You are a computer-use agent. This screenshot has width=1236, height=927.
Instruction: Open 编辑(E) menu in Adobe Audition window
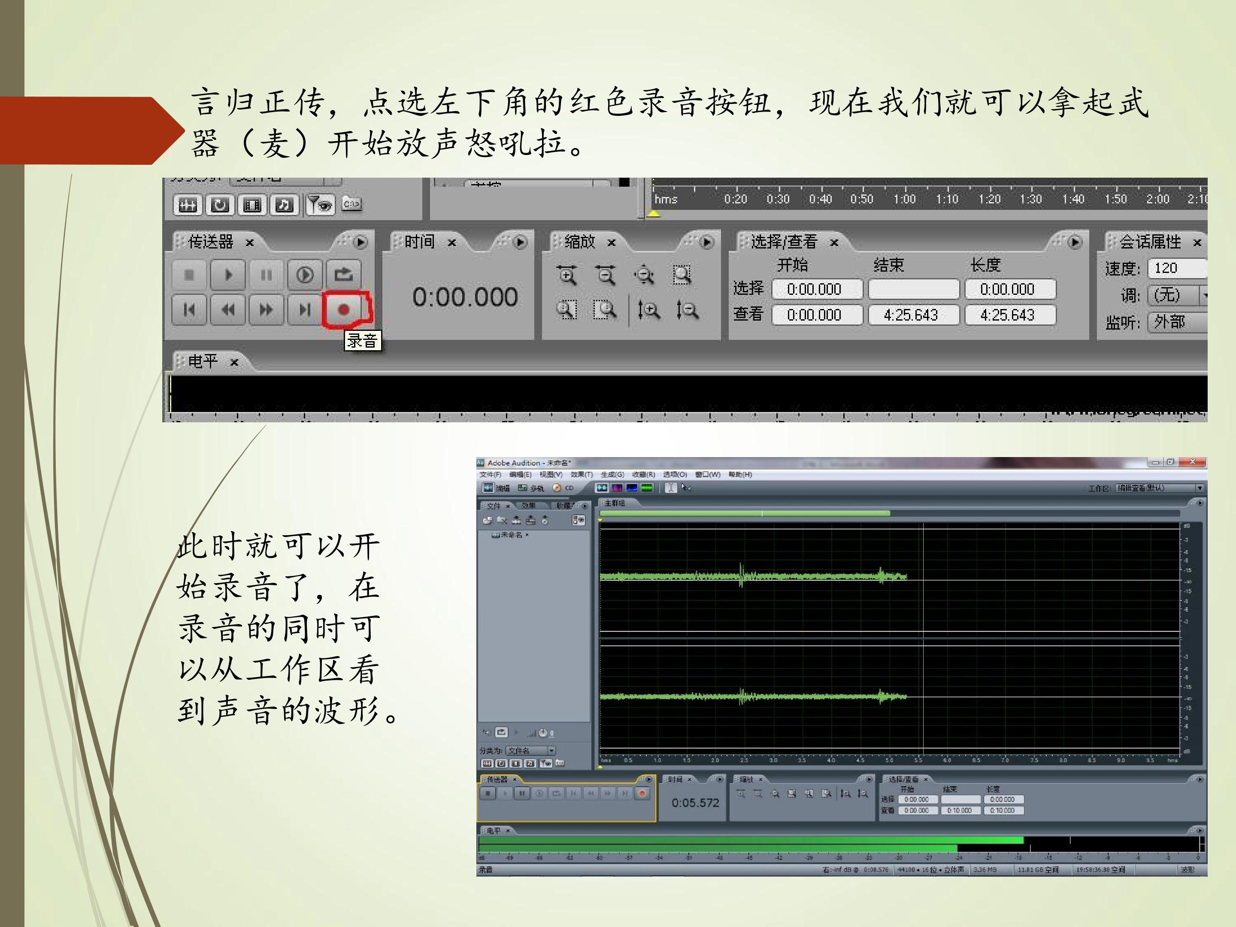(520, 474)
